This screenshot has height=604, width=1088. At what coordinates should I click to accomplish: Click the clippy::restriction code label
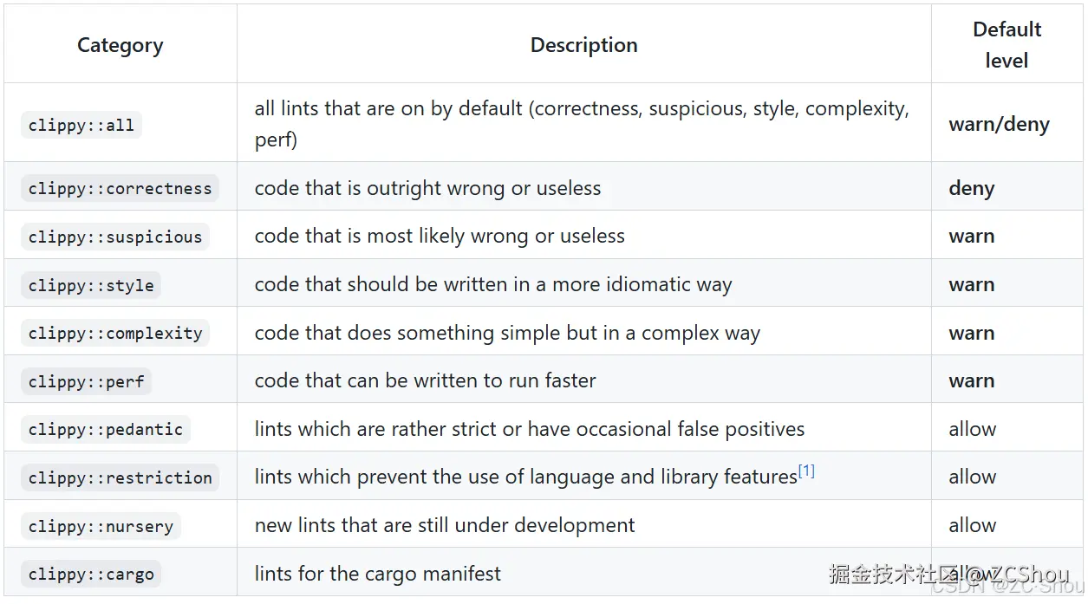click(x=120, y=477)
